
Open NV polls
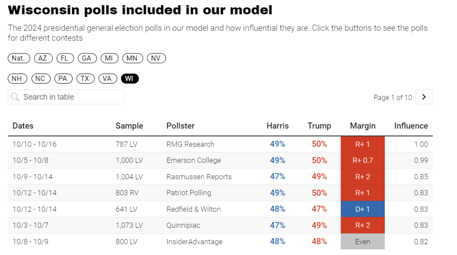click(x=156, y=58)
